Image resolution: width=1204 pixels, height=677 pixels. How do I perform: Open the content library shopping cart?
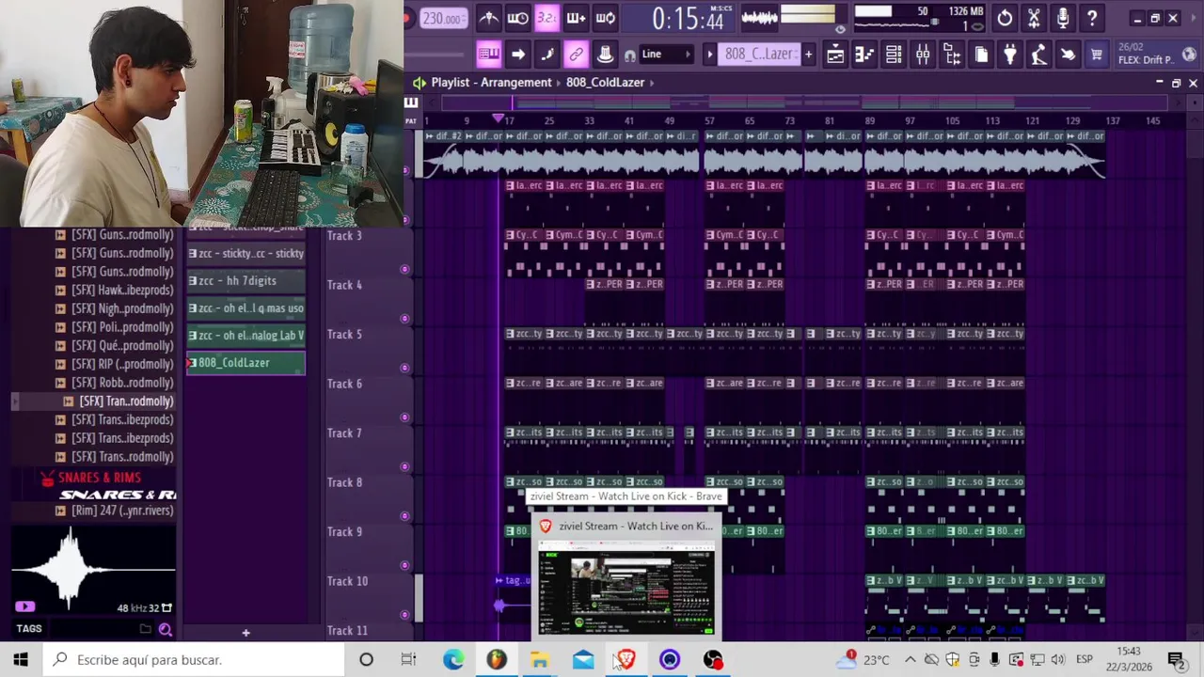coord(1097,55)
